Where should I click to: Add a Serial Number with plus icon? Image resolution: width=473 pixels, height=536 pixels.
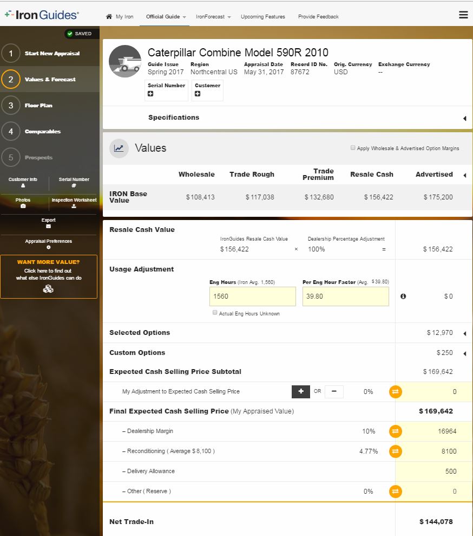(150, 94)
